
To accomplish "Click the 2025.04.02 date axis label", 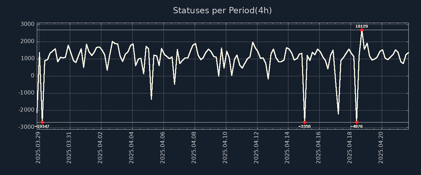I will [101, 148].
